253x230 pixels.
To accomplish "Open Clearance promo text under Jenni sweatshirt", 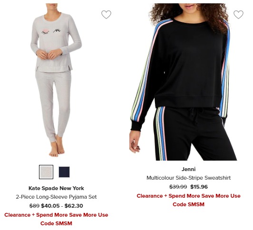I will pos(188,200).
